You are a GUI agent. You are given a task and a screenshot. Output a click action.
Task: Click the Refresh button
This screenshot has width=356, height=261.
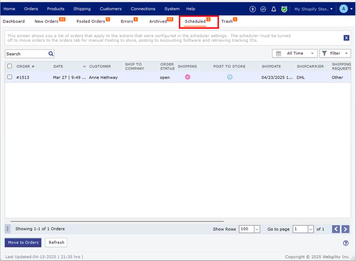(56, 242)
